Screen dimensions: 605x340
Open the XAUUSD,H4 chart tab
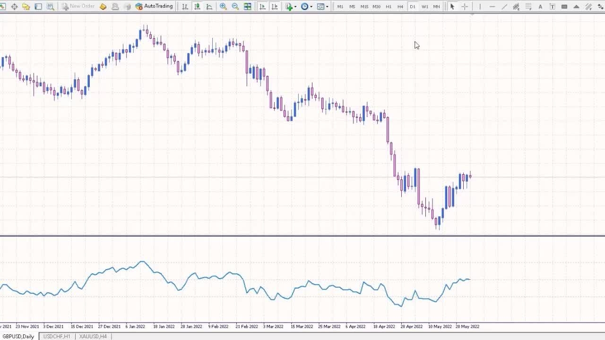tap(93, 336)
